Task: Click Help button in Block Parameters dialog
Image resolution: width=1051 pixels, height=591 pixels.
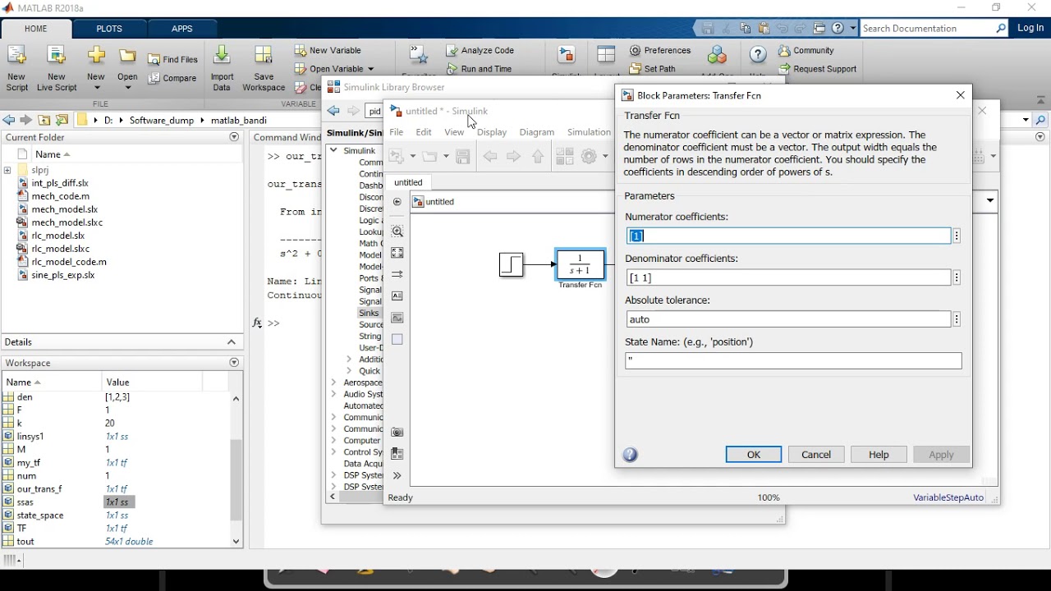Action: click(879, 455)
